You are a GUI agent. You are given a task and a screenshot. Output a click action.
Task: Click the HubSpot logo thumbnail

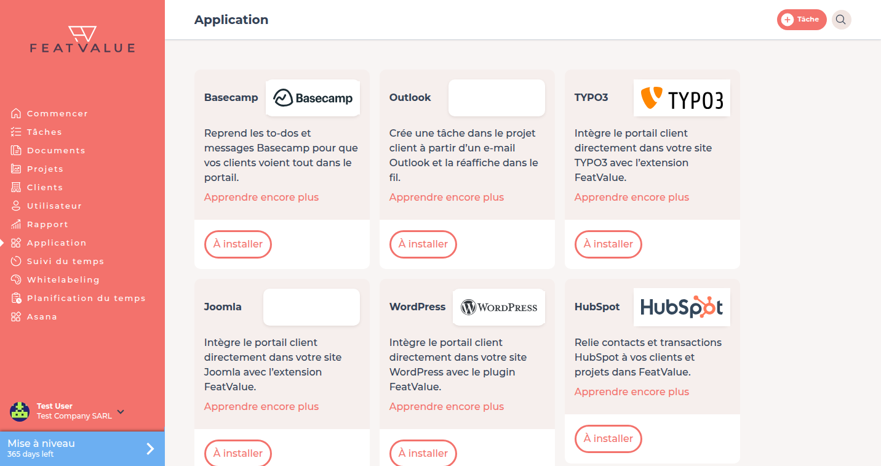(682, 307)
